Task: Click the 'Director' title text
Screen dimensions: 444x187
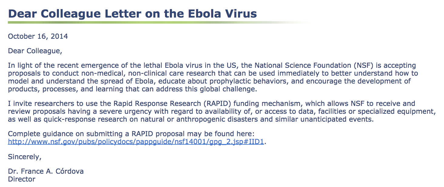Action: pyautogui.click(x=22, y=179)
